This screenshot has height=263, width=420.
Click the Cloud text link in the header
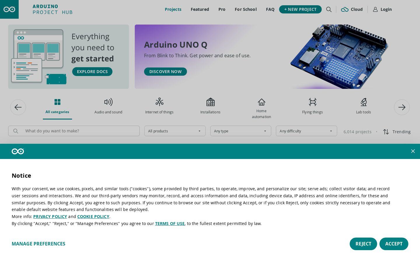pyautogui.click(x=357, y=9)
